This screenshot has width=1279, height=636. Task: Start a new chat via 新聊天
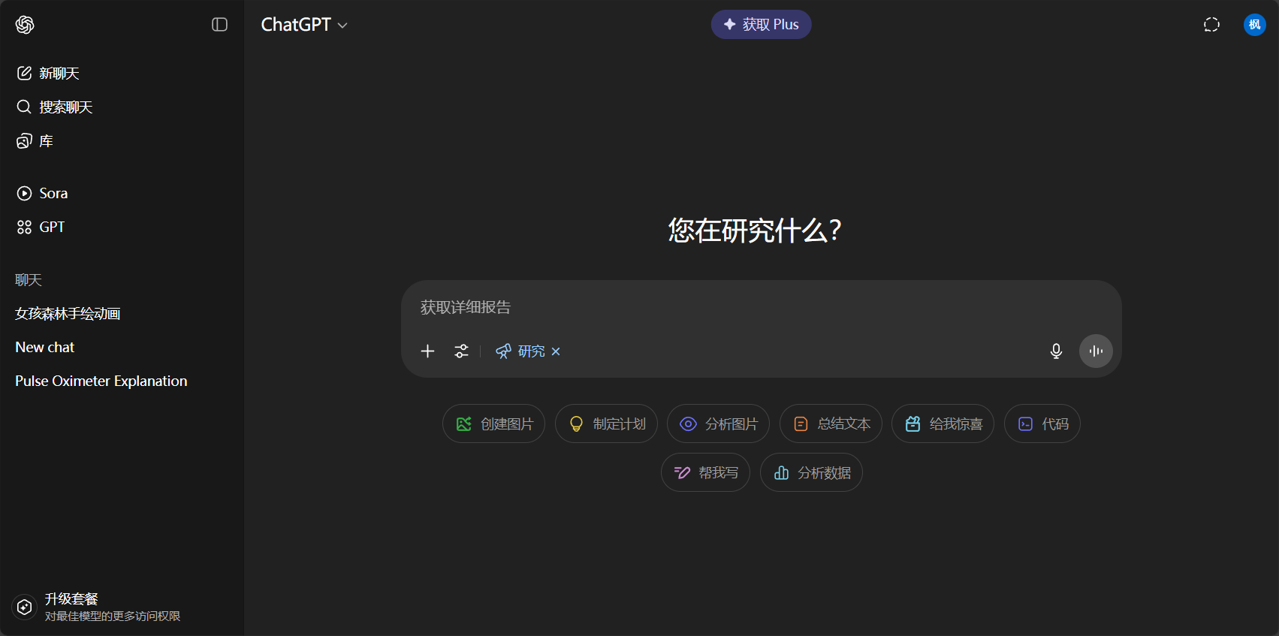pos(122,74)
